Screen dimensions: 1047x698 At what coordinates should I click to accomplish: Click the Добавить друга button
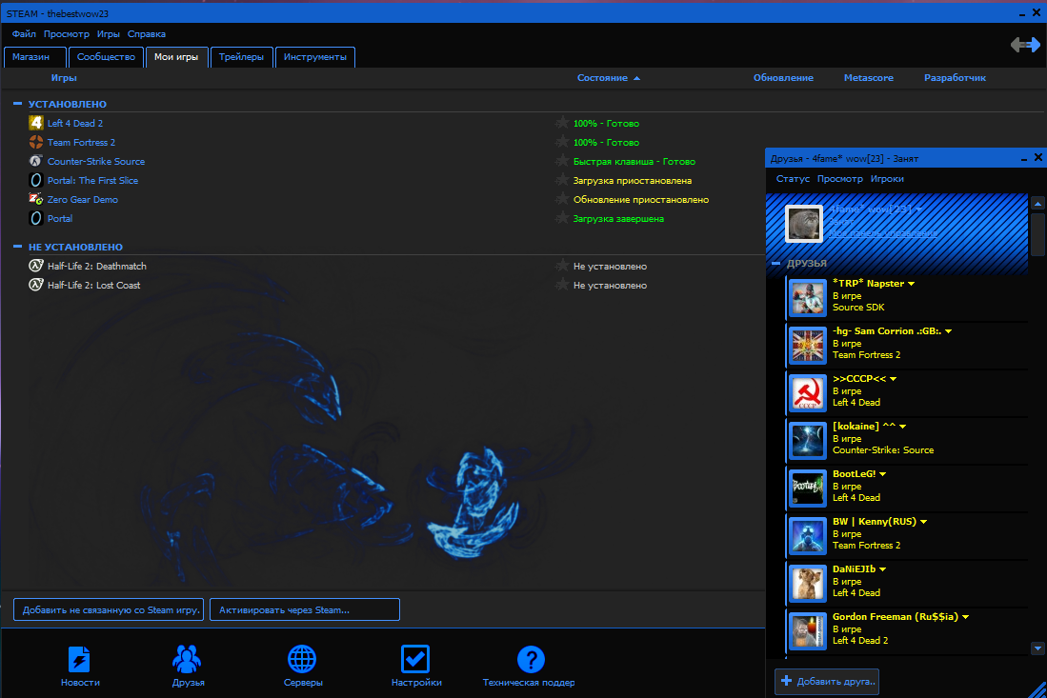[x=827, y=681]
